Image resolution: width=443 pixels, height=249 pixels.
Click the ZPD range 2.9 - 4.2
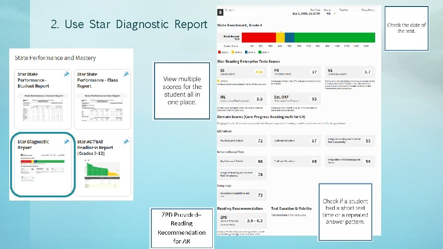pos(255,221)
